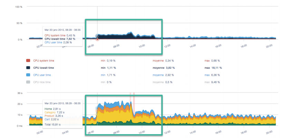Enable the greyed-out CPU nice time series
The height and width of the screenshot is (139, 293).
click(42, 82)
